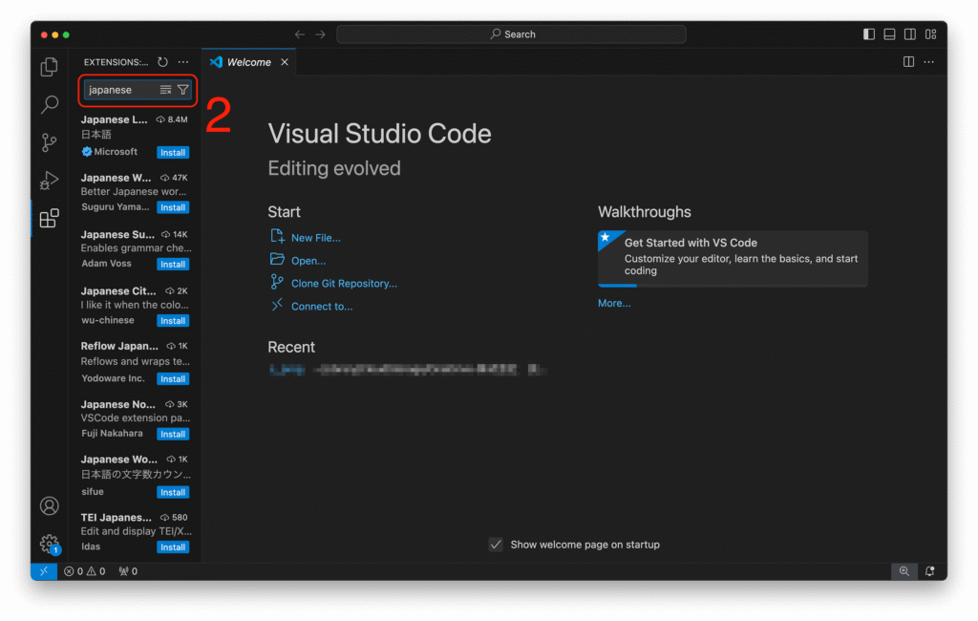Click the Connect to link
Screen dimensions: 978x621
pyautogui.click(x=322, y=307)
